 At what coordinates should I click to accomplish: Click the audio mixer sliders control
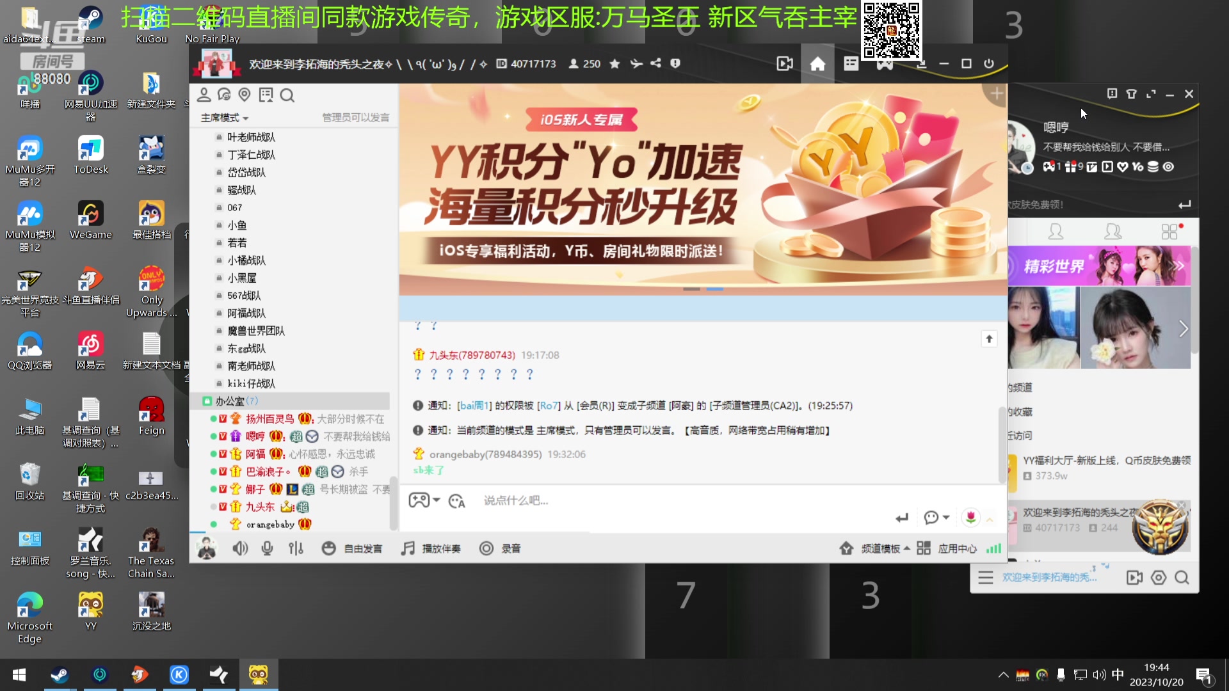296,548
